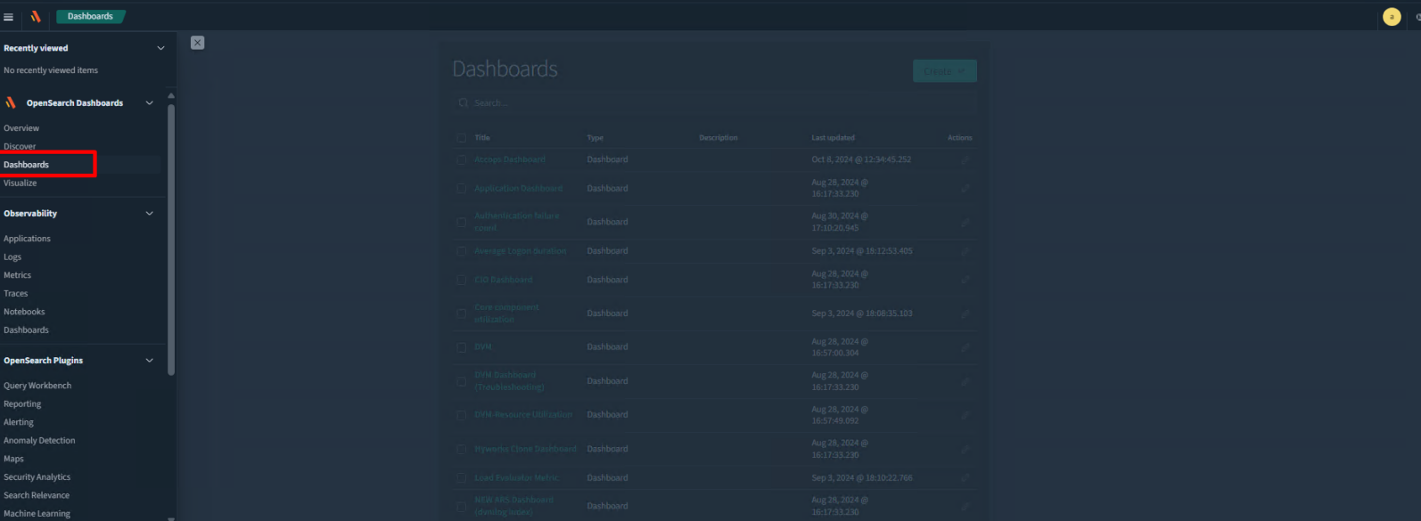Toggle the select-all checkbox in table header

(461, 138)
